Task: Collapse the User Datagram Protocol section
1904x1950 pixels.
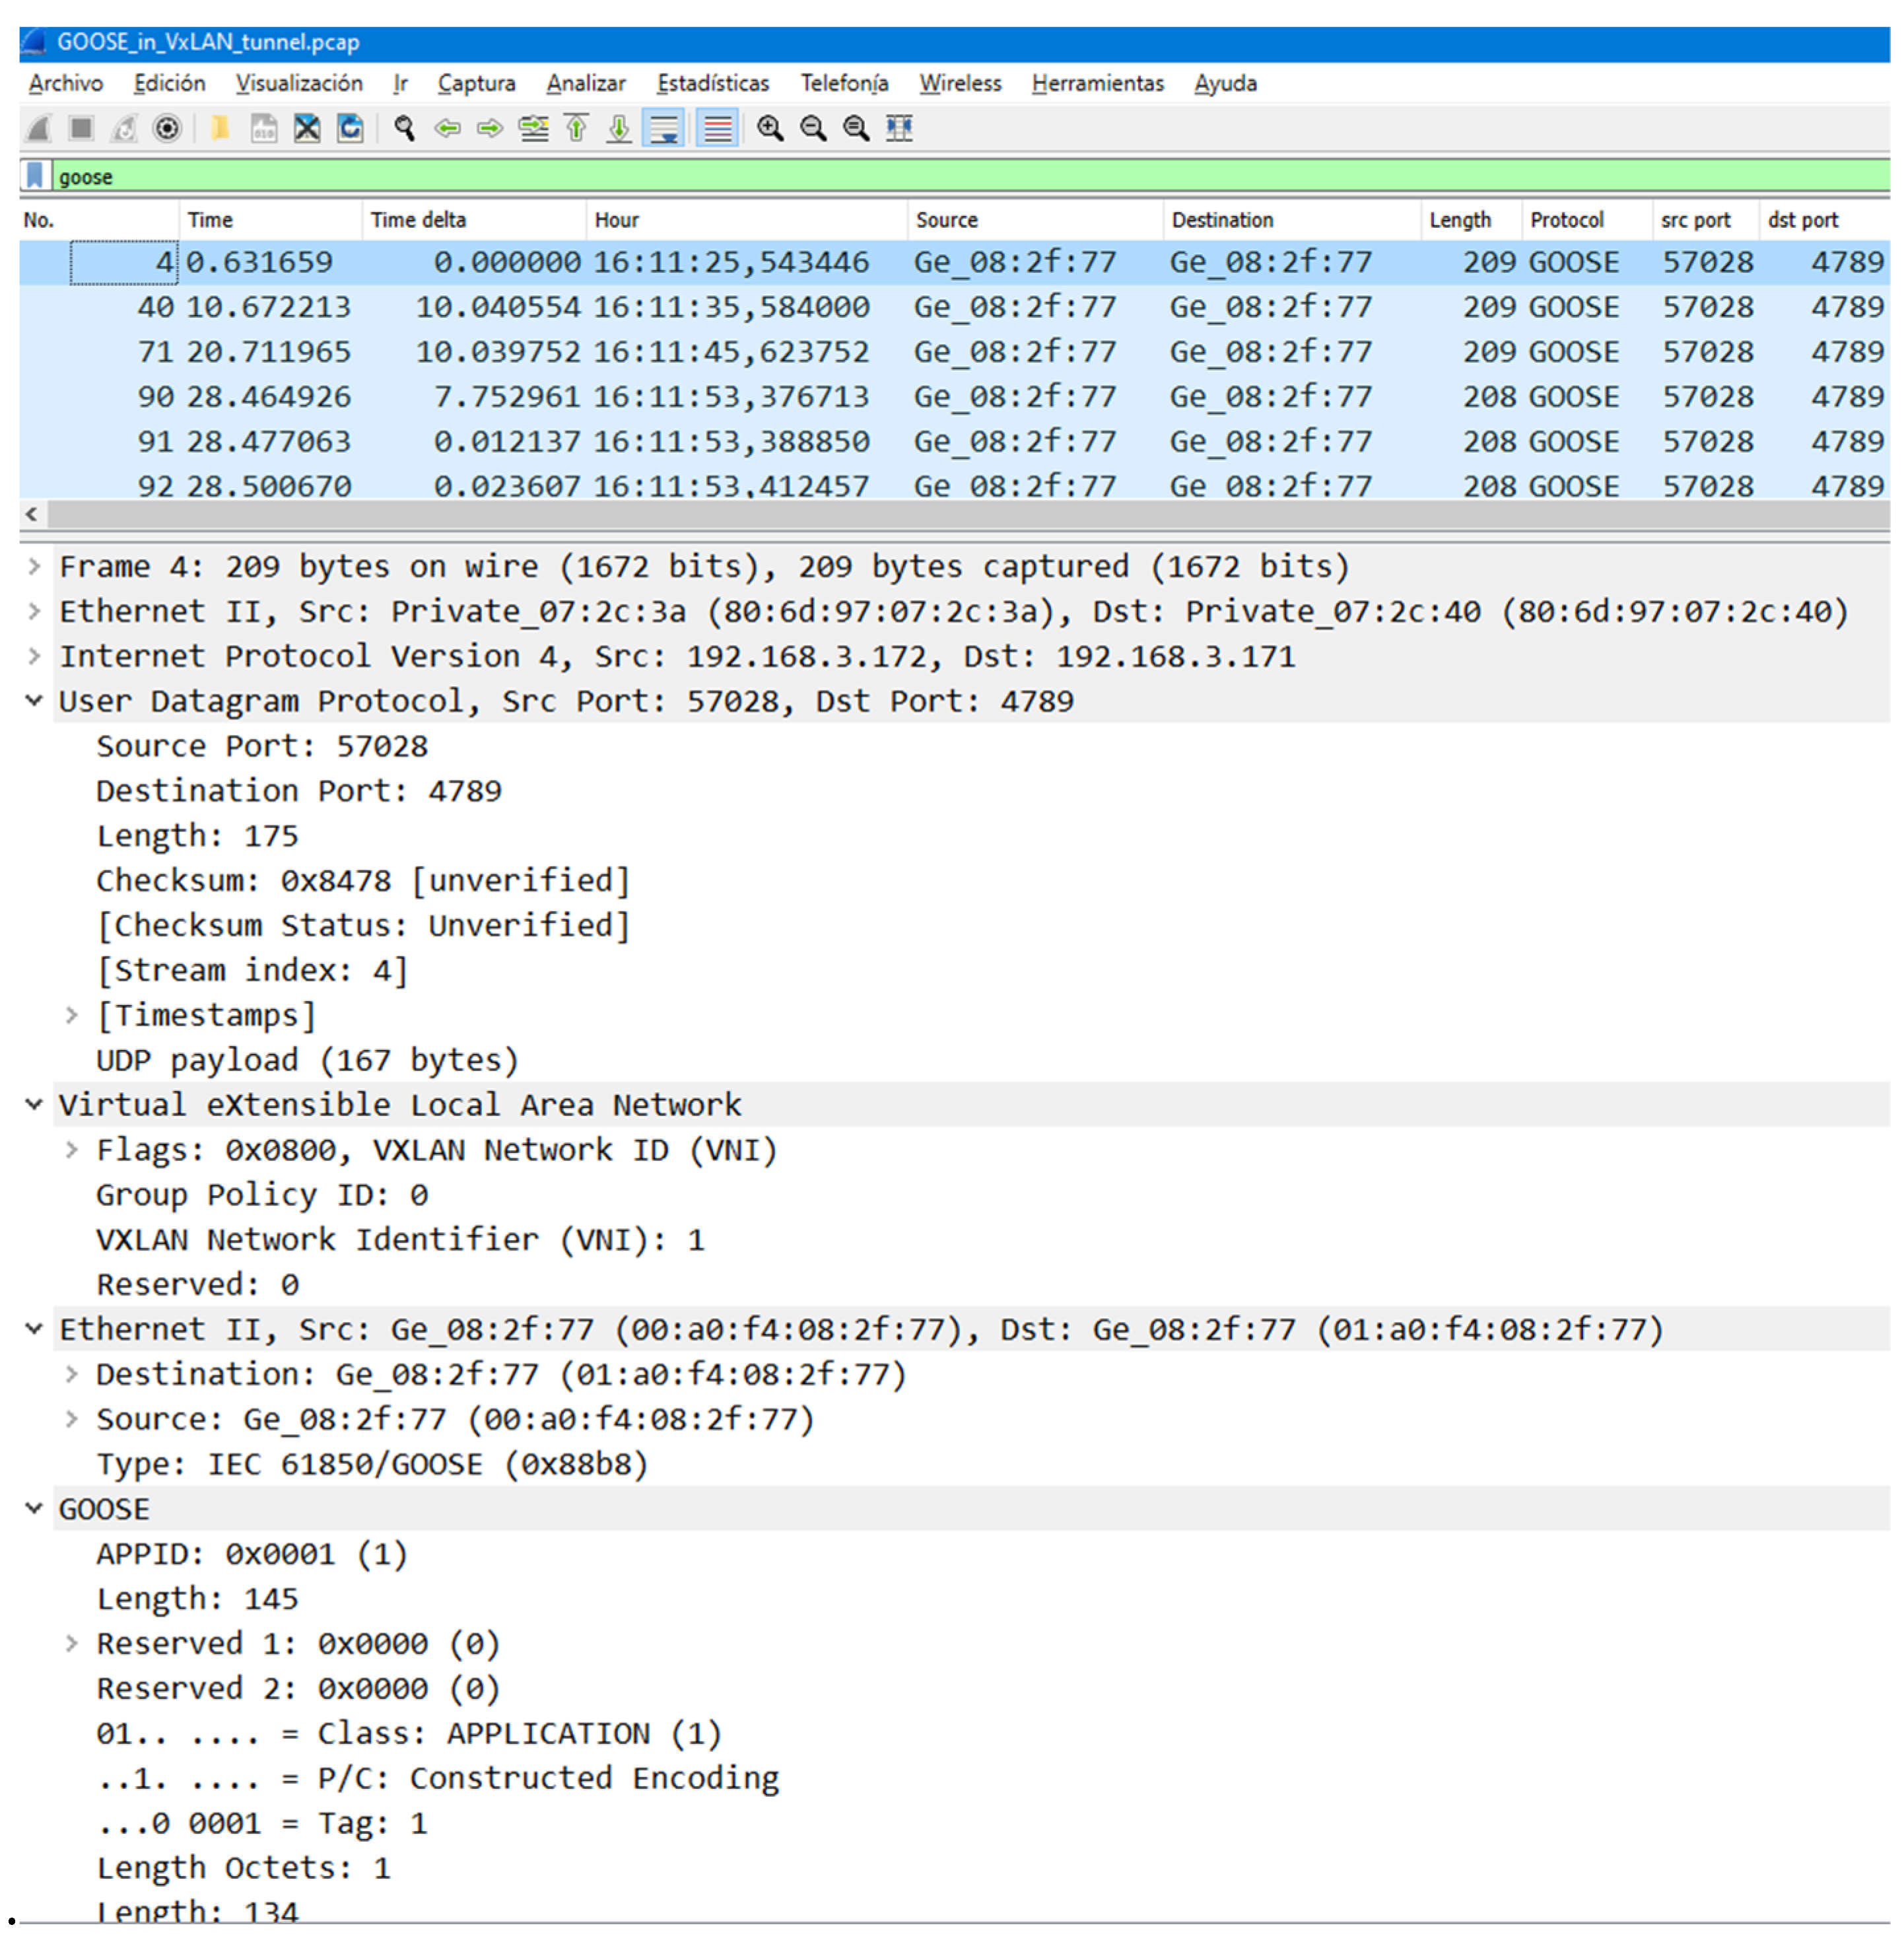Action: [x=34, y=701]
